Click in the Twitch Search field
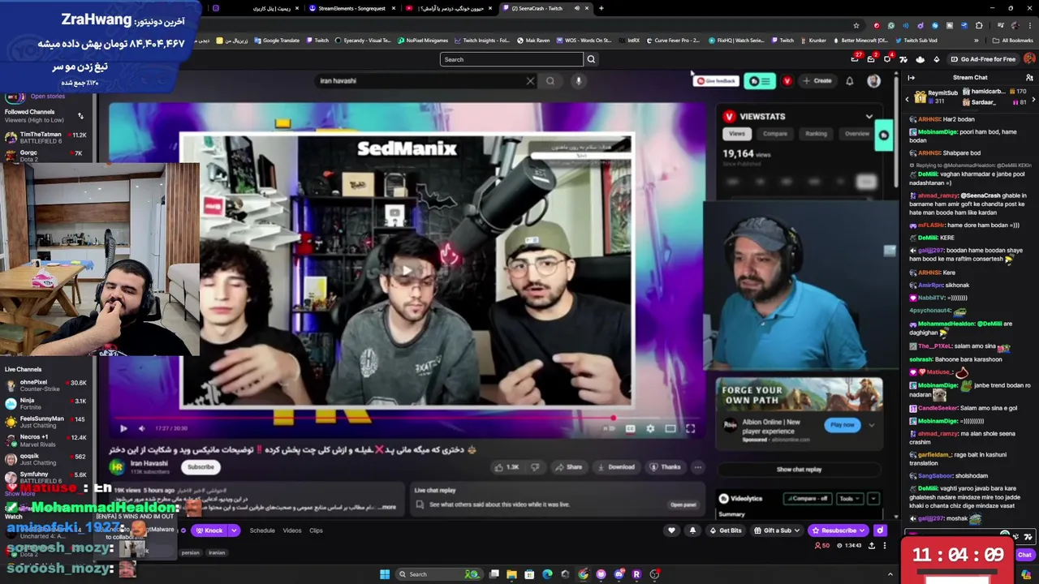Screen dimensions: 1039x584 click(x=511, y=59)
